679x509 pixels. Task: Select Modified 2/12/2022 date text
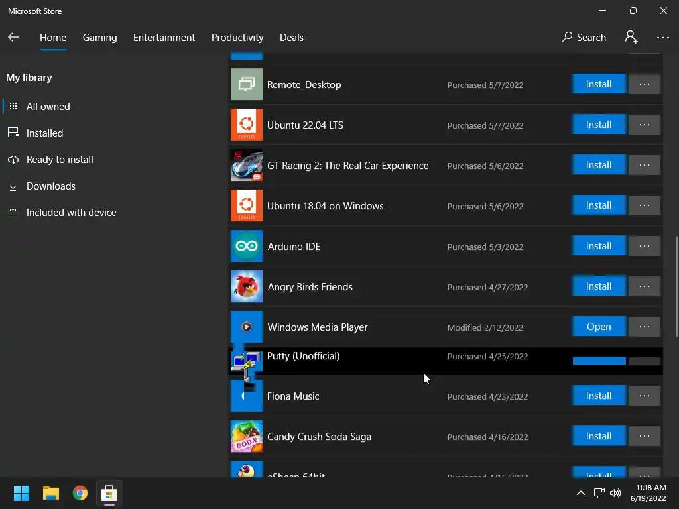pos(485,327)
